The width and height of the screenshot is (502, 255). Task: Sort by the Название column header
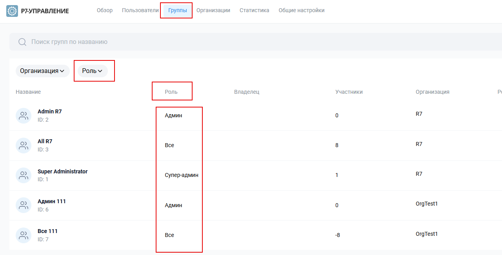coord(28,92)
